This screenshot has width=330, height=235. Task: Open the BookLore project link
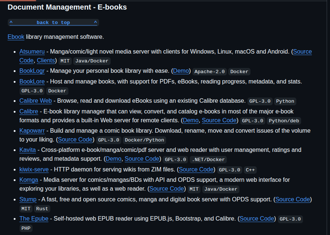tap(32, 81)
